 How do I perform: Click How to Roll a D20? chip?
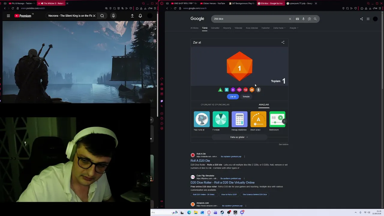[229, 194]
